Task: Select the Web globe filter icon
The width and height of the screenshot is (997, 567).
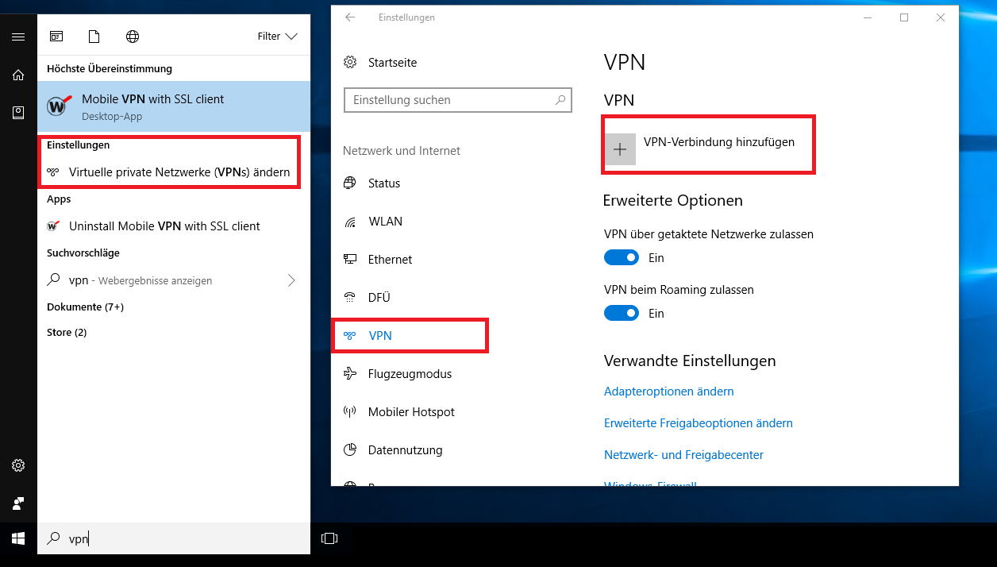Action: [x=133, y=37]
